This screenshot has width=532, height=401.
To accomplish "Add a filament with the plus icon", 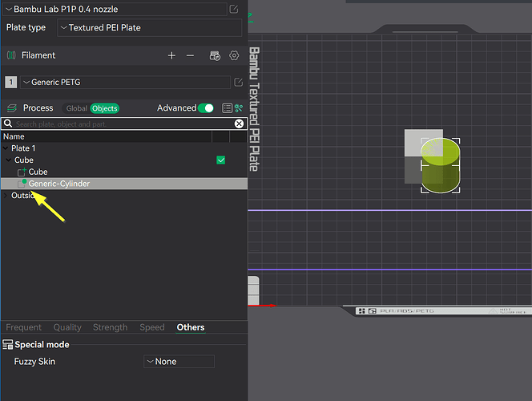I will click(x=171, y=55).
